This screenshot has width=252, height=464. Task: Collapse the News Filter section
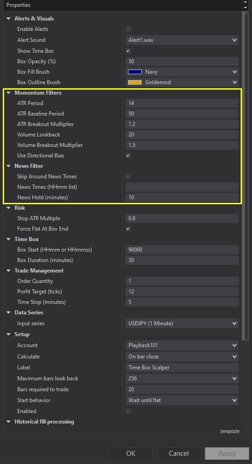pos(8,166)
